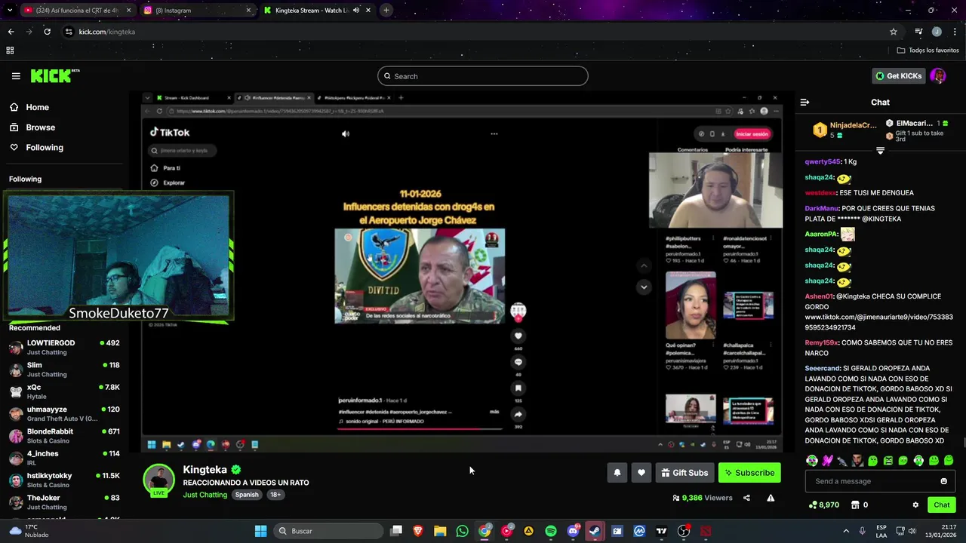This screenshot has height=543, width=966.
Task: Open the tab search dropdown arrow
Action: point(8,11)
